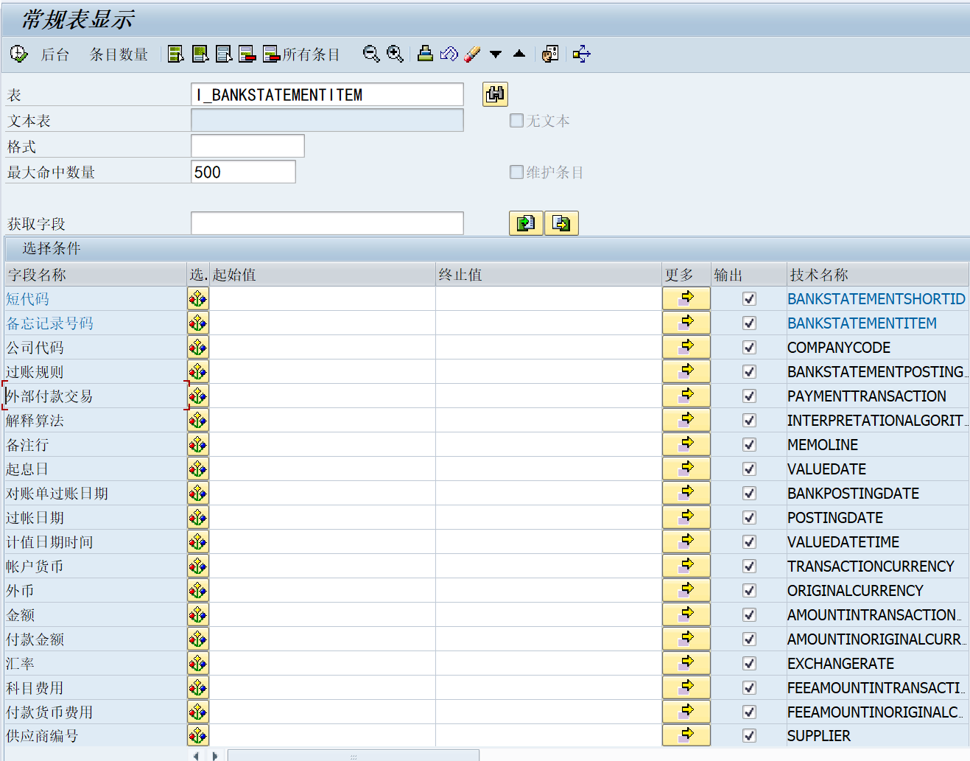Screen dimensions: 970x761
Task: Click the second green list icon in toolbar
Action: coord(200,54)
